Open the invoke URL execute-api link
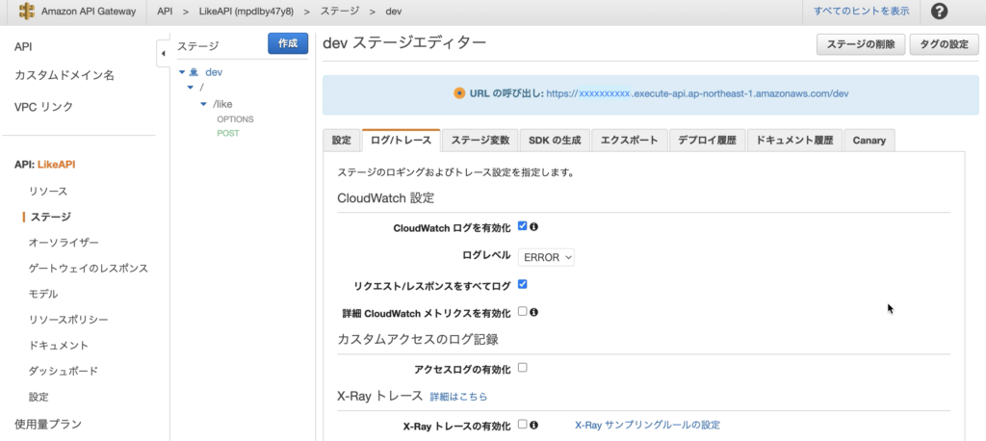 697,93
